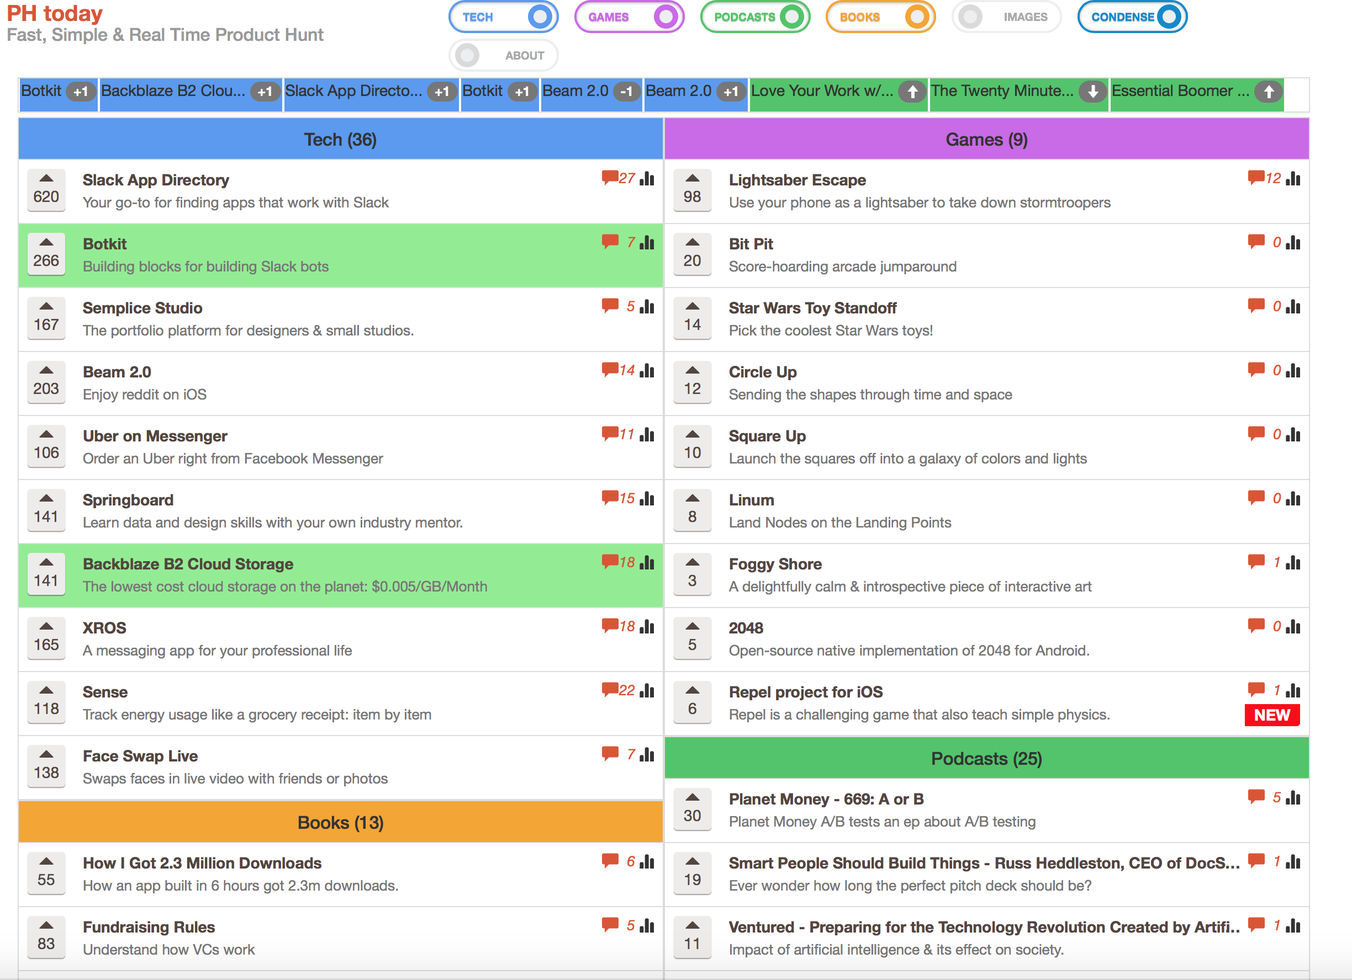Open the Springboard product link
The height and width of the screenshot is (980, 1352).
(x=128, y=500)
